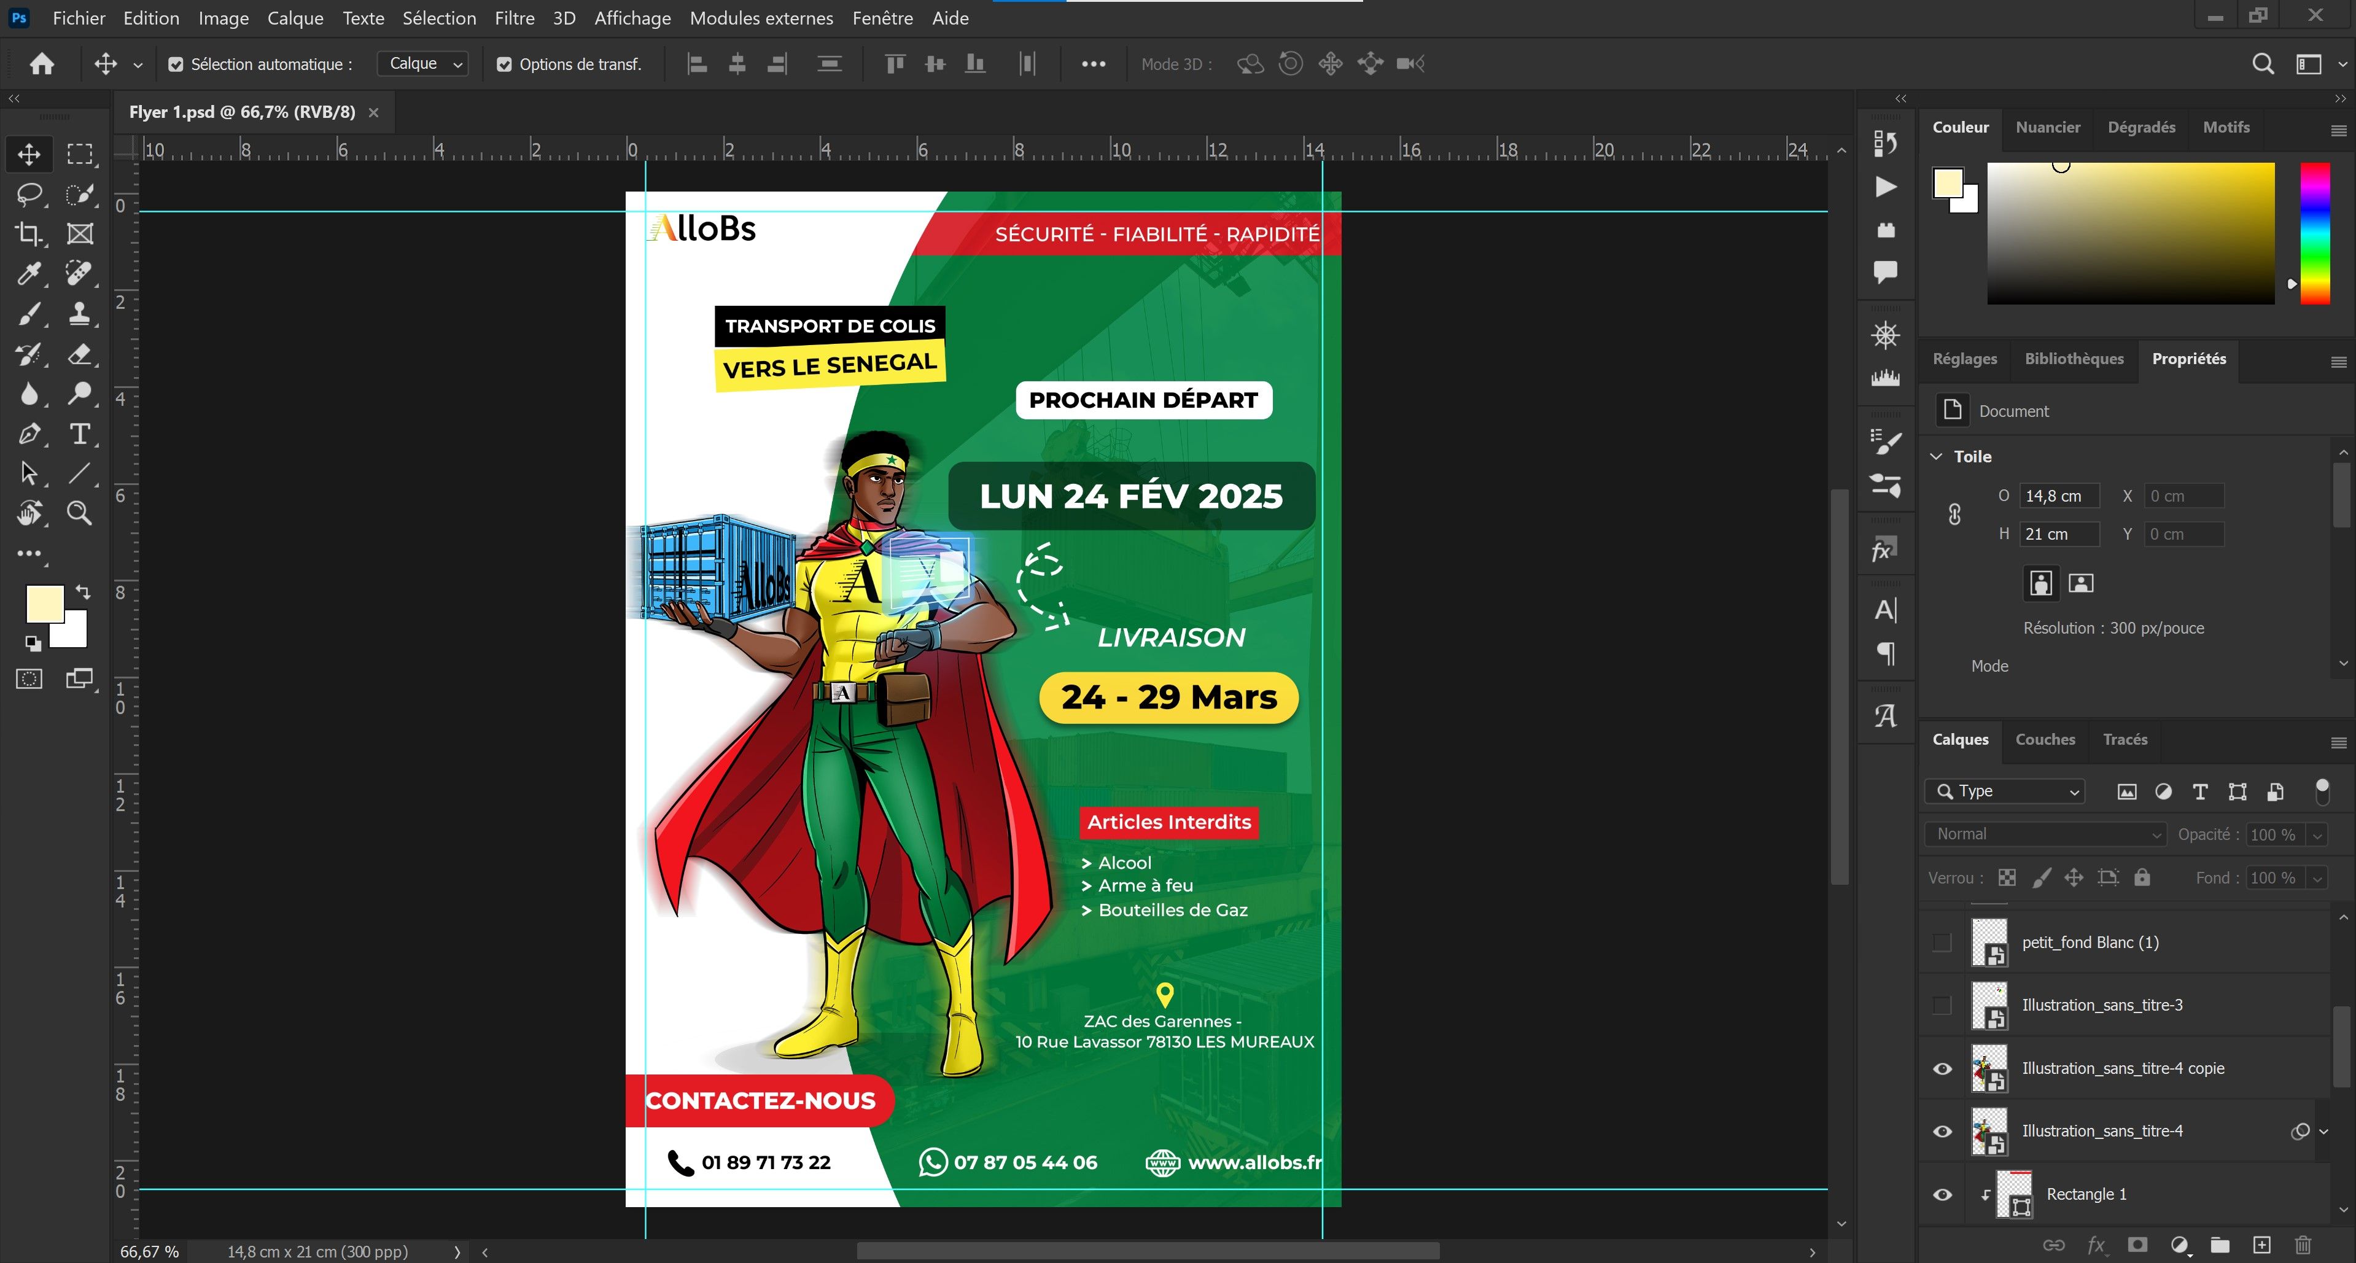Select the Zoom tool
This screenshot has height=1263, width=2356.
pos(80,513)
